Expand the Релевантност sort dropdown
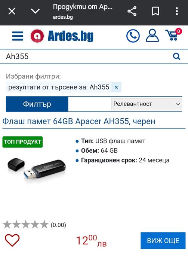 tap(147, 104)
